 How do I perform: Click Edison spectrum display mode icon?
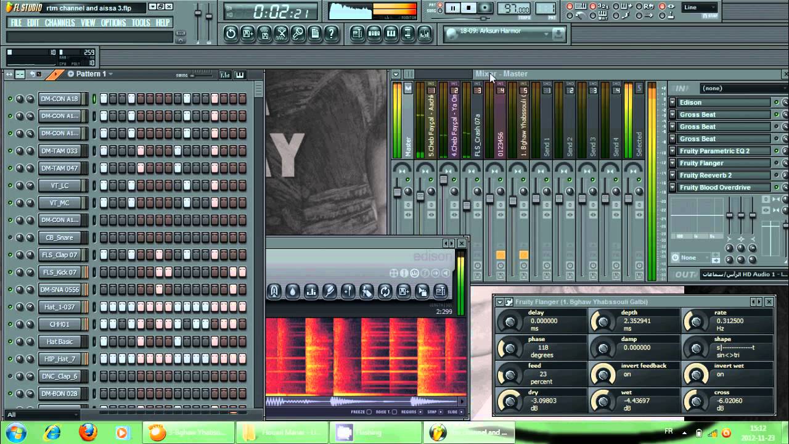click(x=415, y=273)
